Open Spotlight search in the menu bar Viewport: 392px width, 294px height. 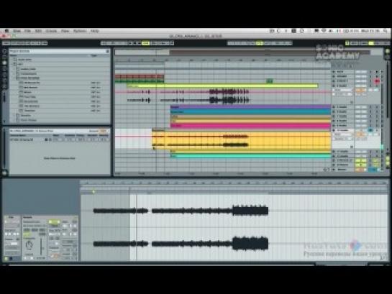(386, 31)
